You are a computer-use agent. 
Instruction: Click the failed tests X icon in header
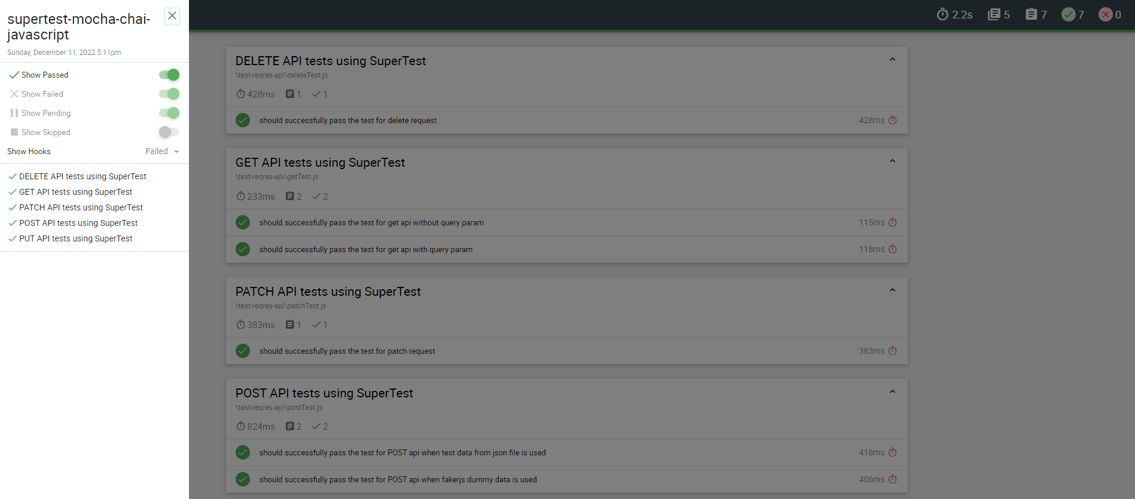tap(1105, 14)
